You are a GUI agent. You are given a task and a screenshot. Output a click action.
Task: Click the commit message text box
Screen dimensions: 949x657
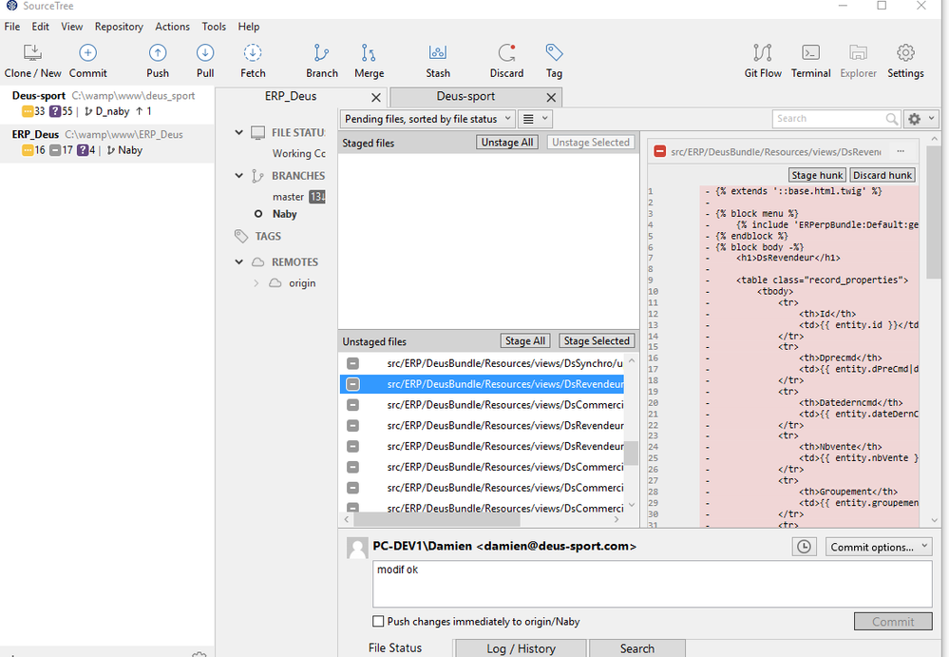tap(653, 584)
